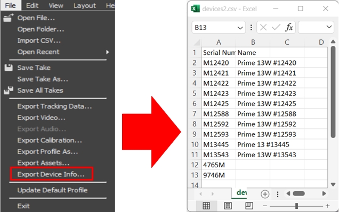Click vertical scrollbar down arrow
Viewport: 339px width, 212px height.
333,184
